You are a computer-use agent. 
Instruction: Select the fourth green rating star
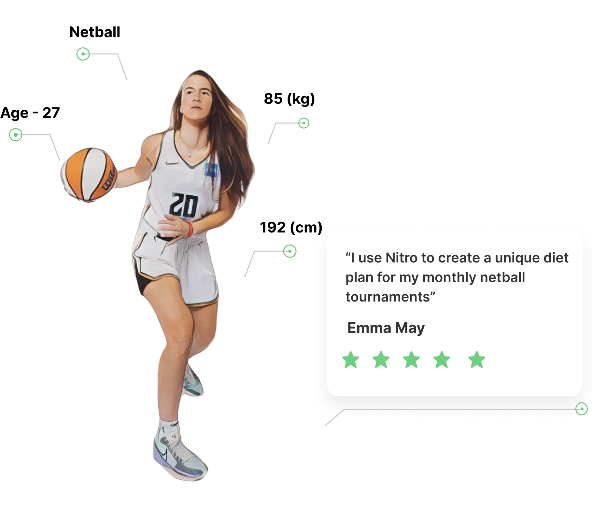[442, 360]
